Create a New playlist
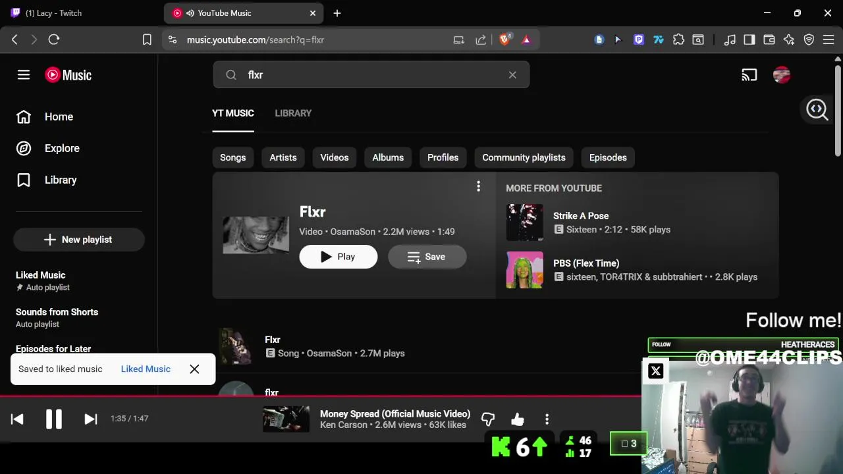 78,240
